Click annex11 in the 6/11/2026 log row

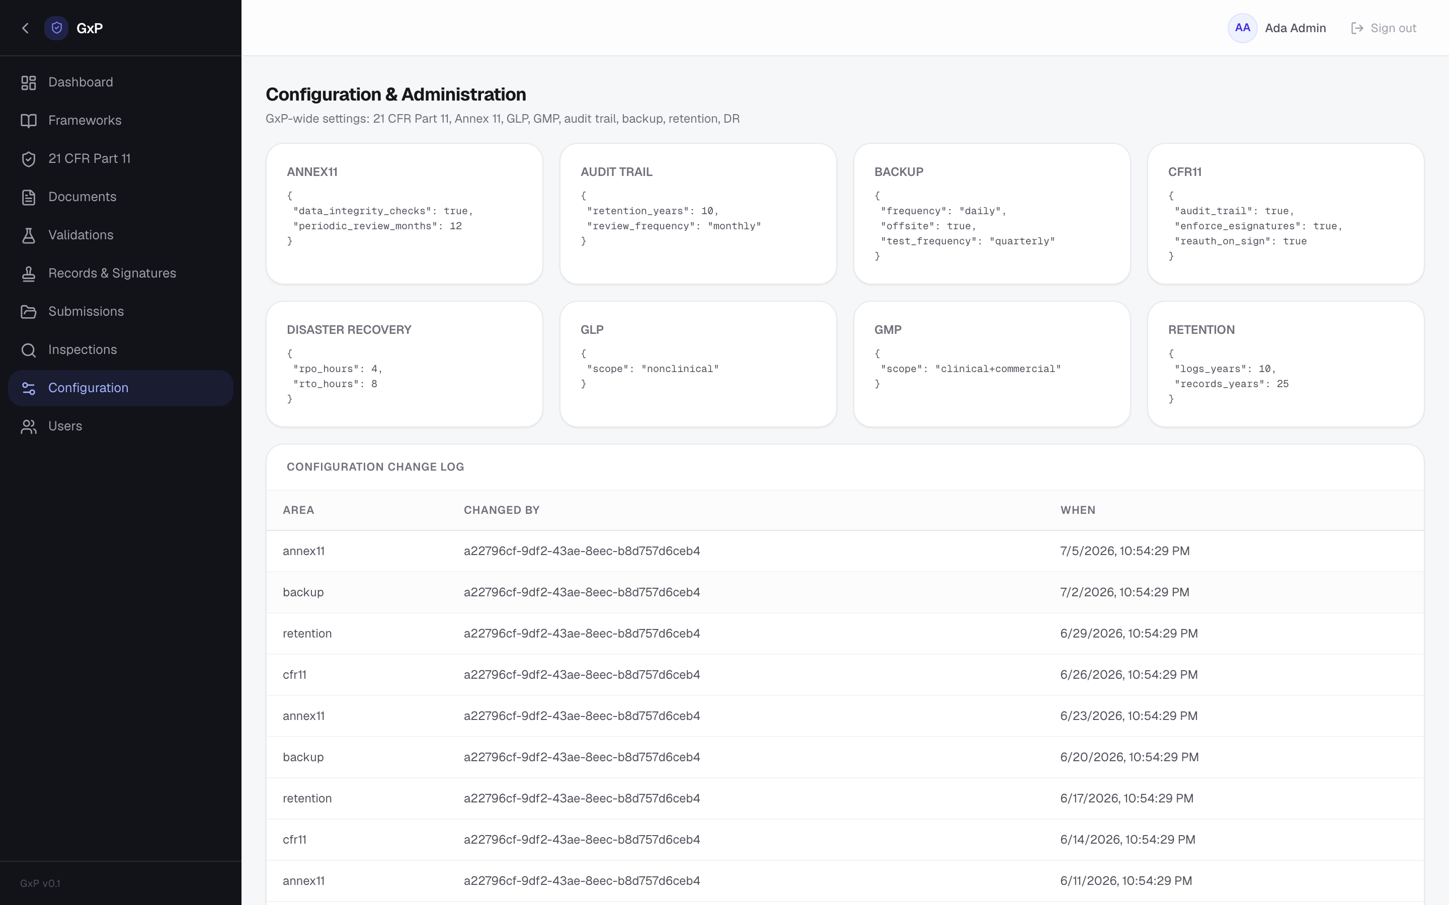coord(303,881)
